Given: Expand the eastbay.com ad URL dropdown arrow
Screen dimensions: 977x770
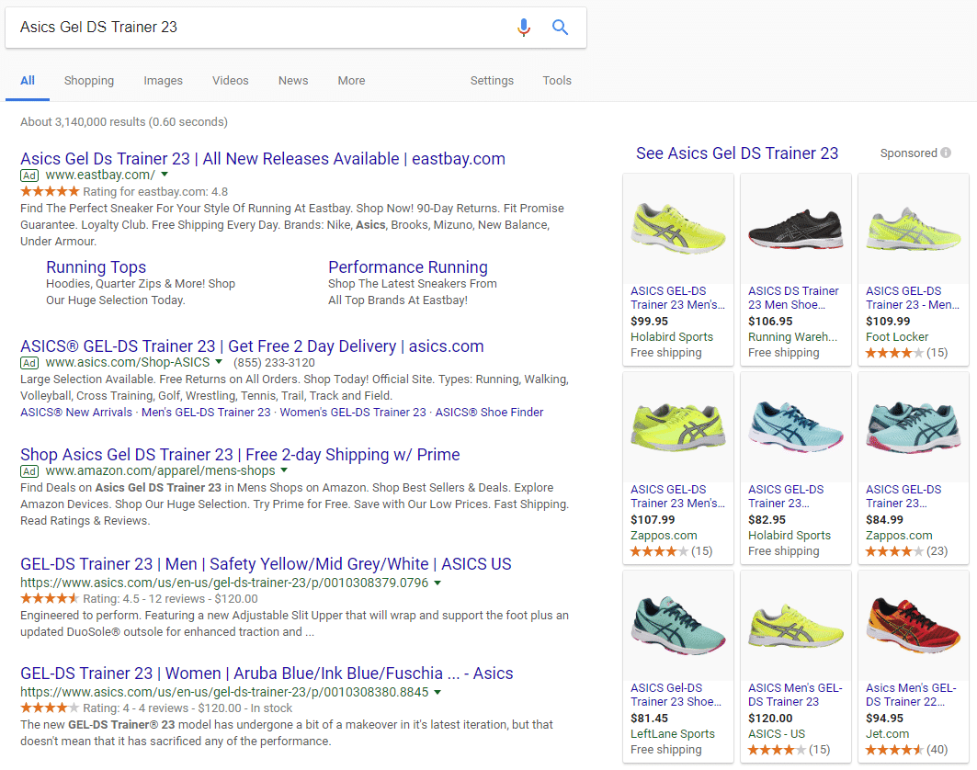Looking at the screenshot, I should coord(163,175).
